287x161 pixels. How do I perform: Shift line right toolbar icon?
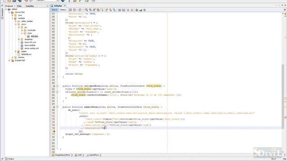(x=123, y=10)
